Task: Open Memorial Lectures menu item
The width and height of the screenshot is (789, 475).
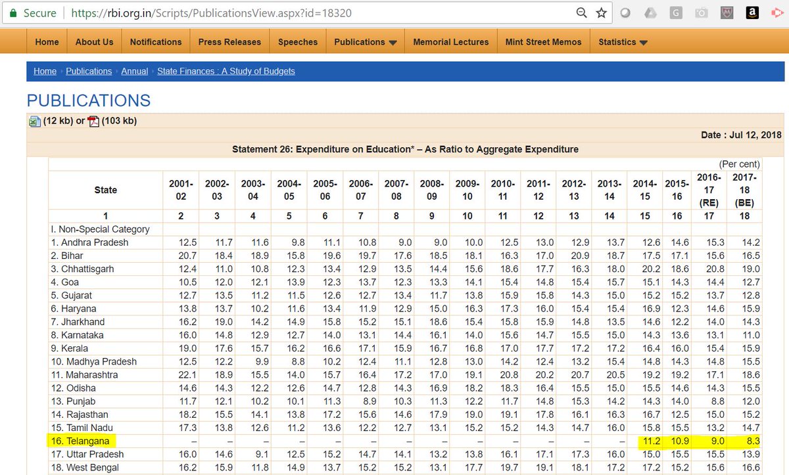Action: pyautogui.click(x=451, y=41)
